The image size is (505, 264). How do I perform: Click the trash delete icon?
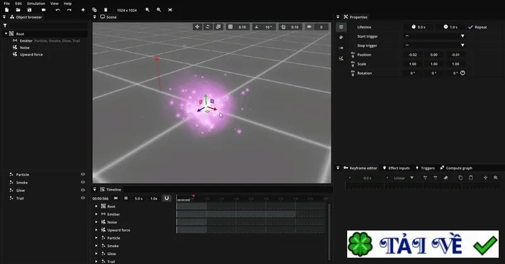point(105,10)
